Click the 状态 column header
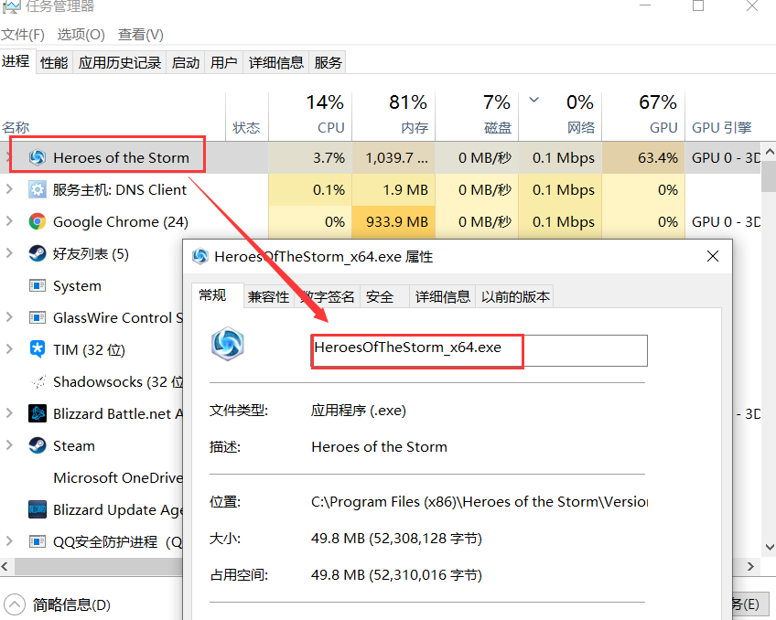This screenshot has width=776, height=620. (x=246, y=116)
